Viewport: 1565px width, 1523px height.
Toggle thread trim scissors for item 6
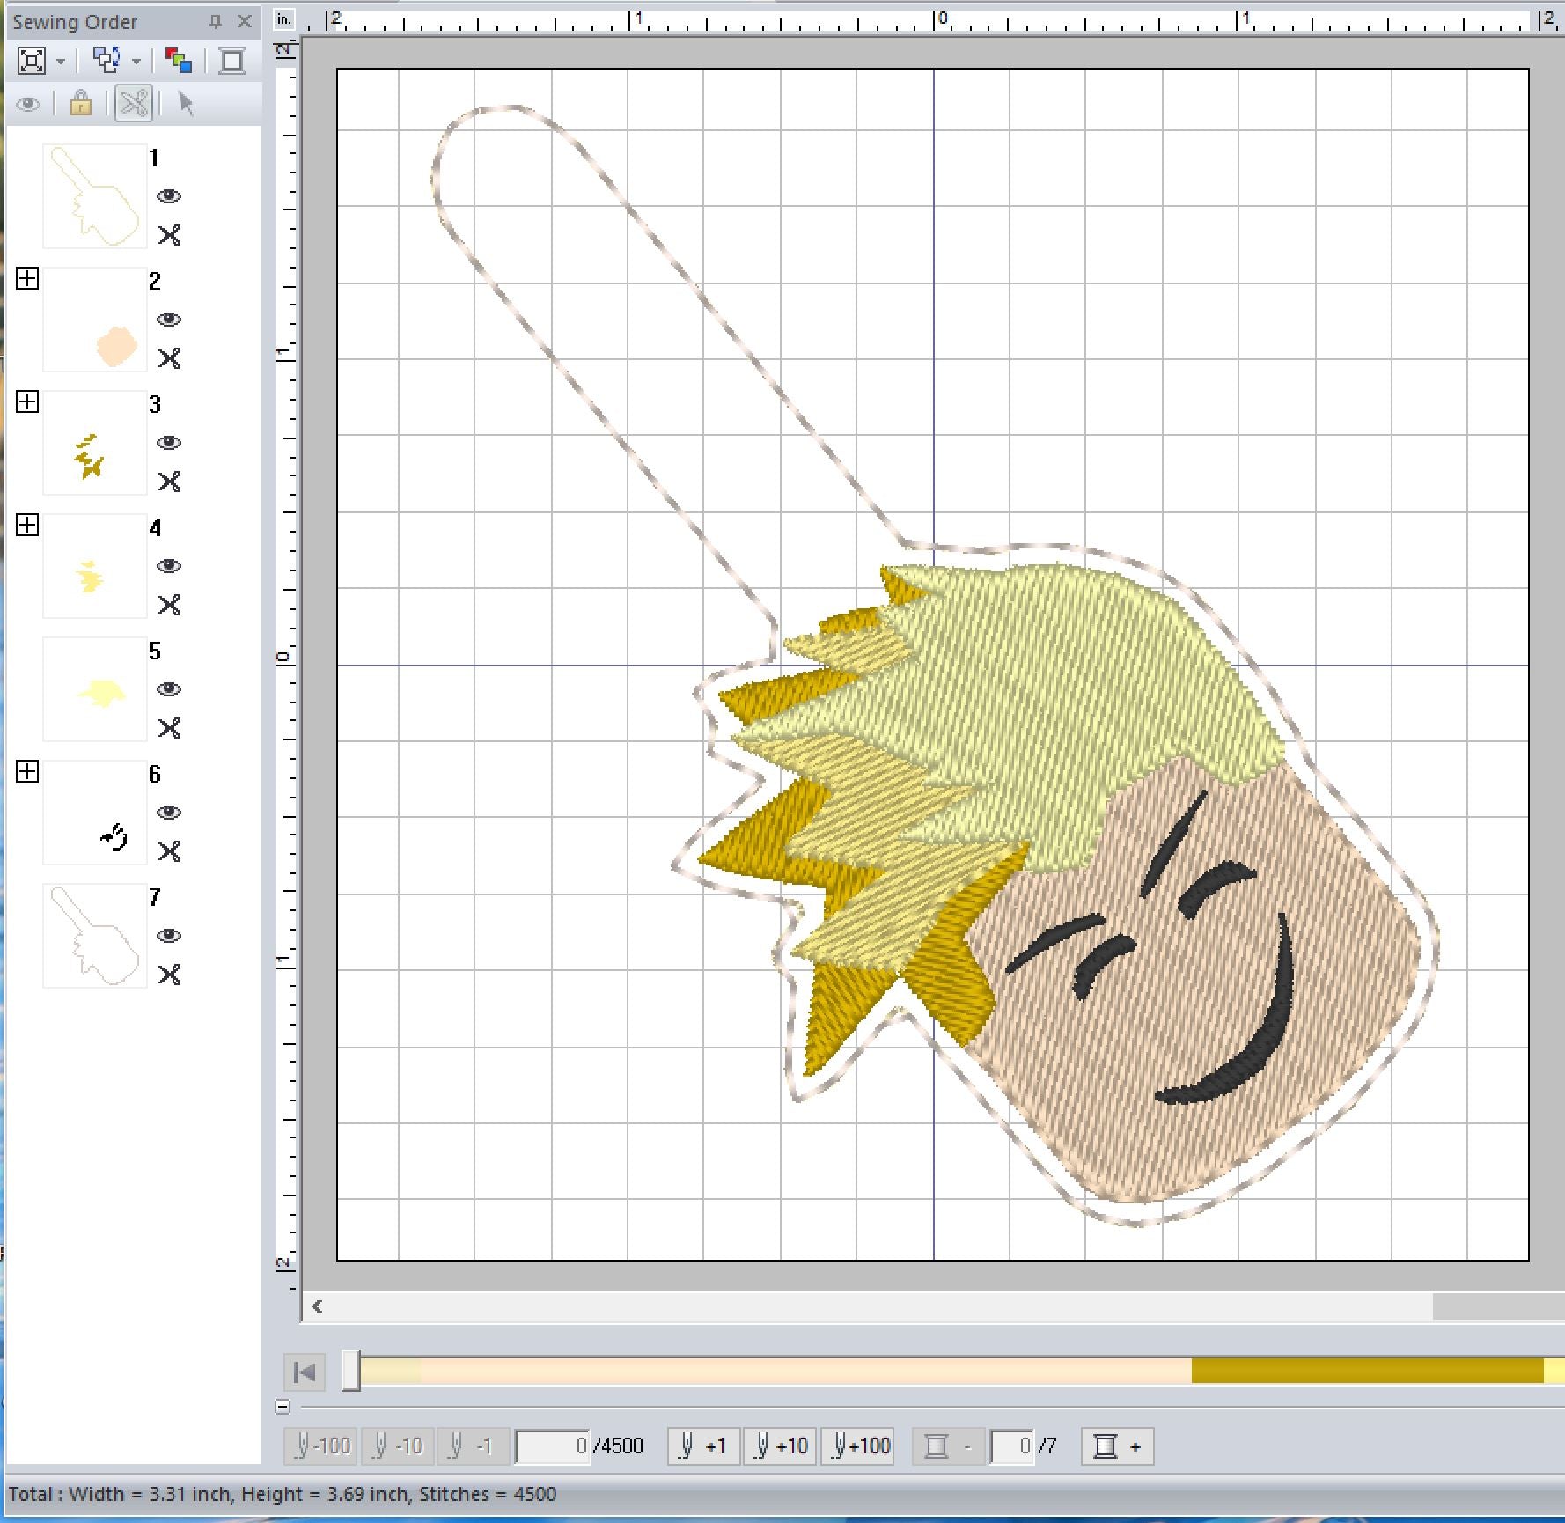tap(169, 851)
